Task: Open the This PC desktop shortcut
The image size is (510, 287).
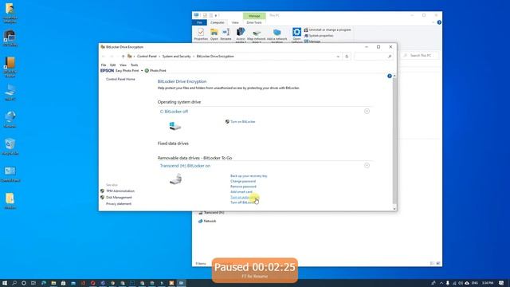Action: click(x=10, y=92)
